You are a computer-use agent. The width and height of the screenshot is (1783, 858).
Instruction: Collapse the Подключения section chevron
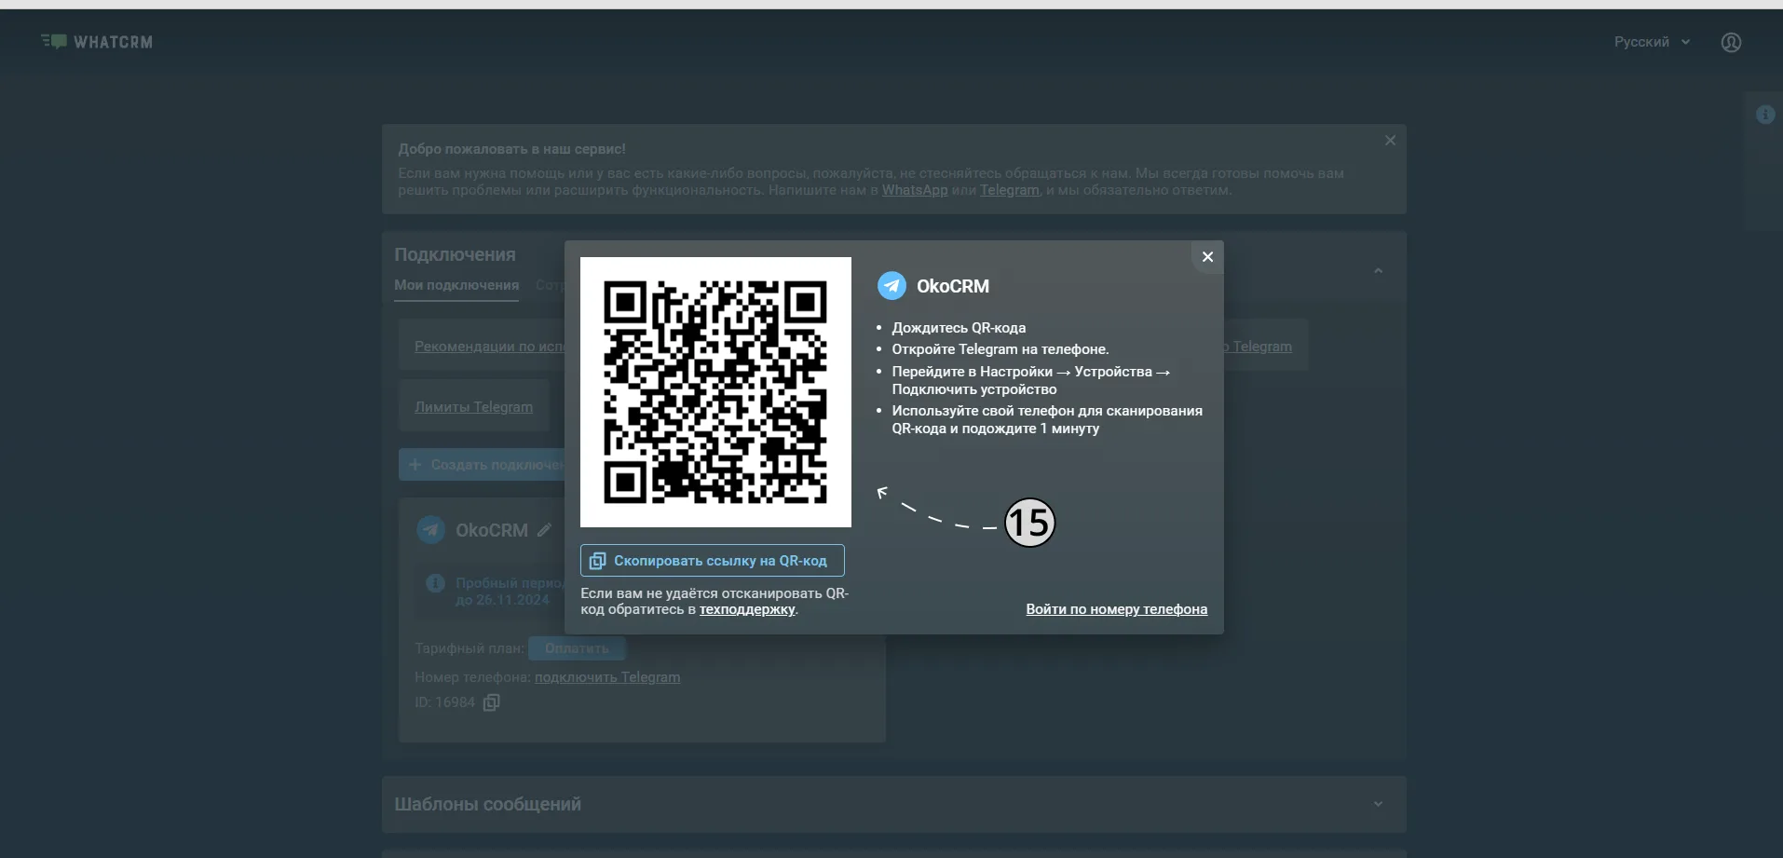pyautogui.click(x=1378, y=271)
